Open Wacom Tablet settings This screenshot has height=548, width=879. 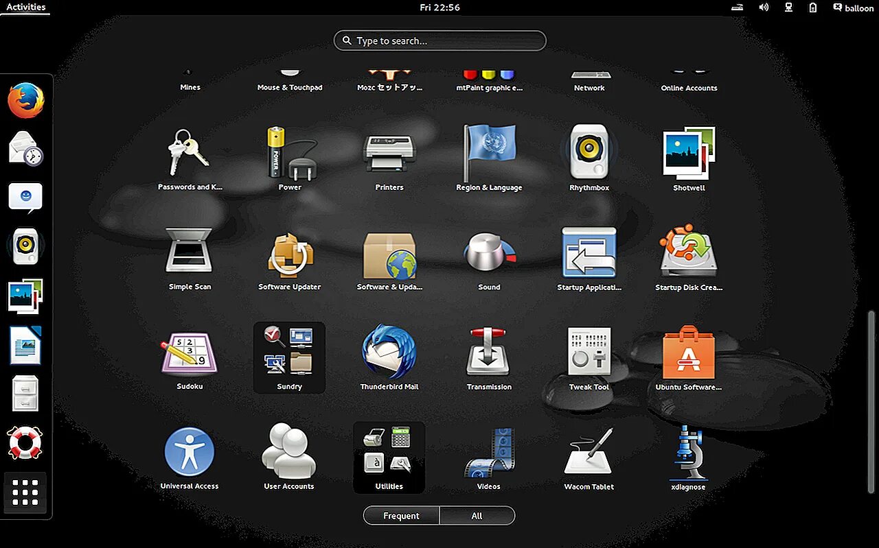589,458
